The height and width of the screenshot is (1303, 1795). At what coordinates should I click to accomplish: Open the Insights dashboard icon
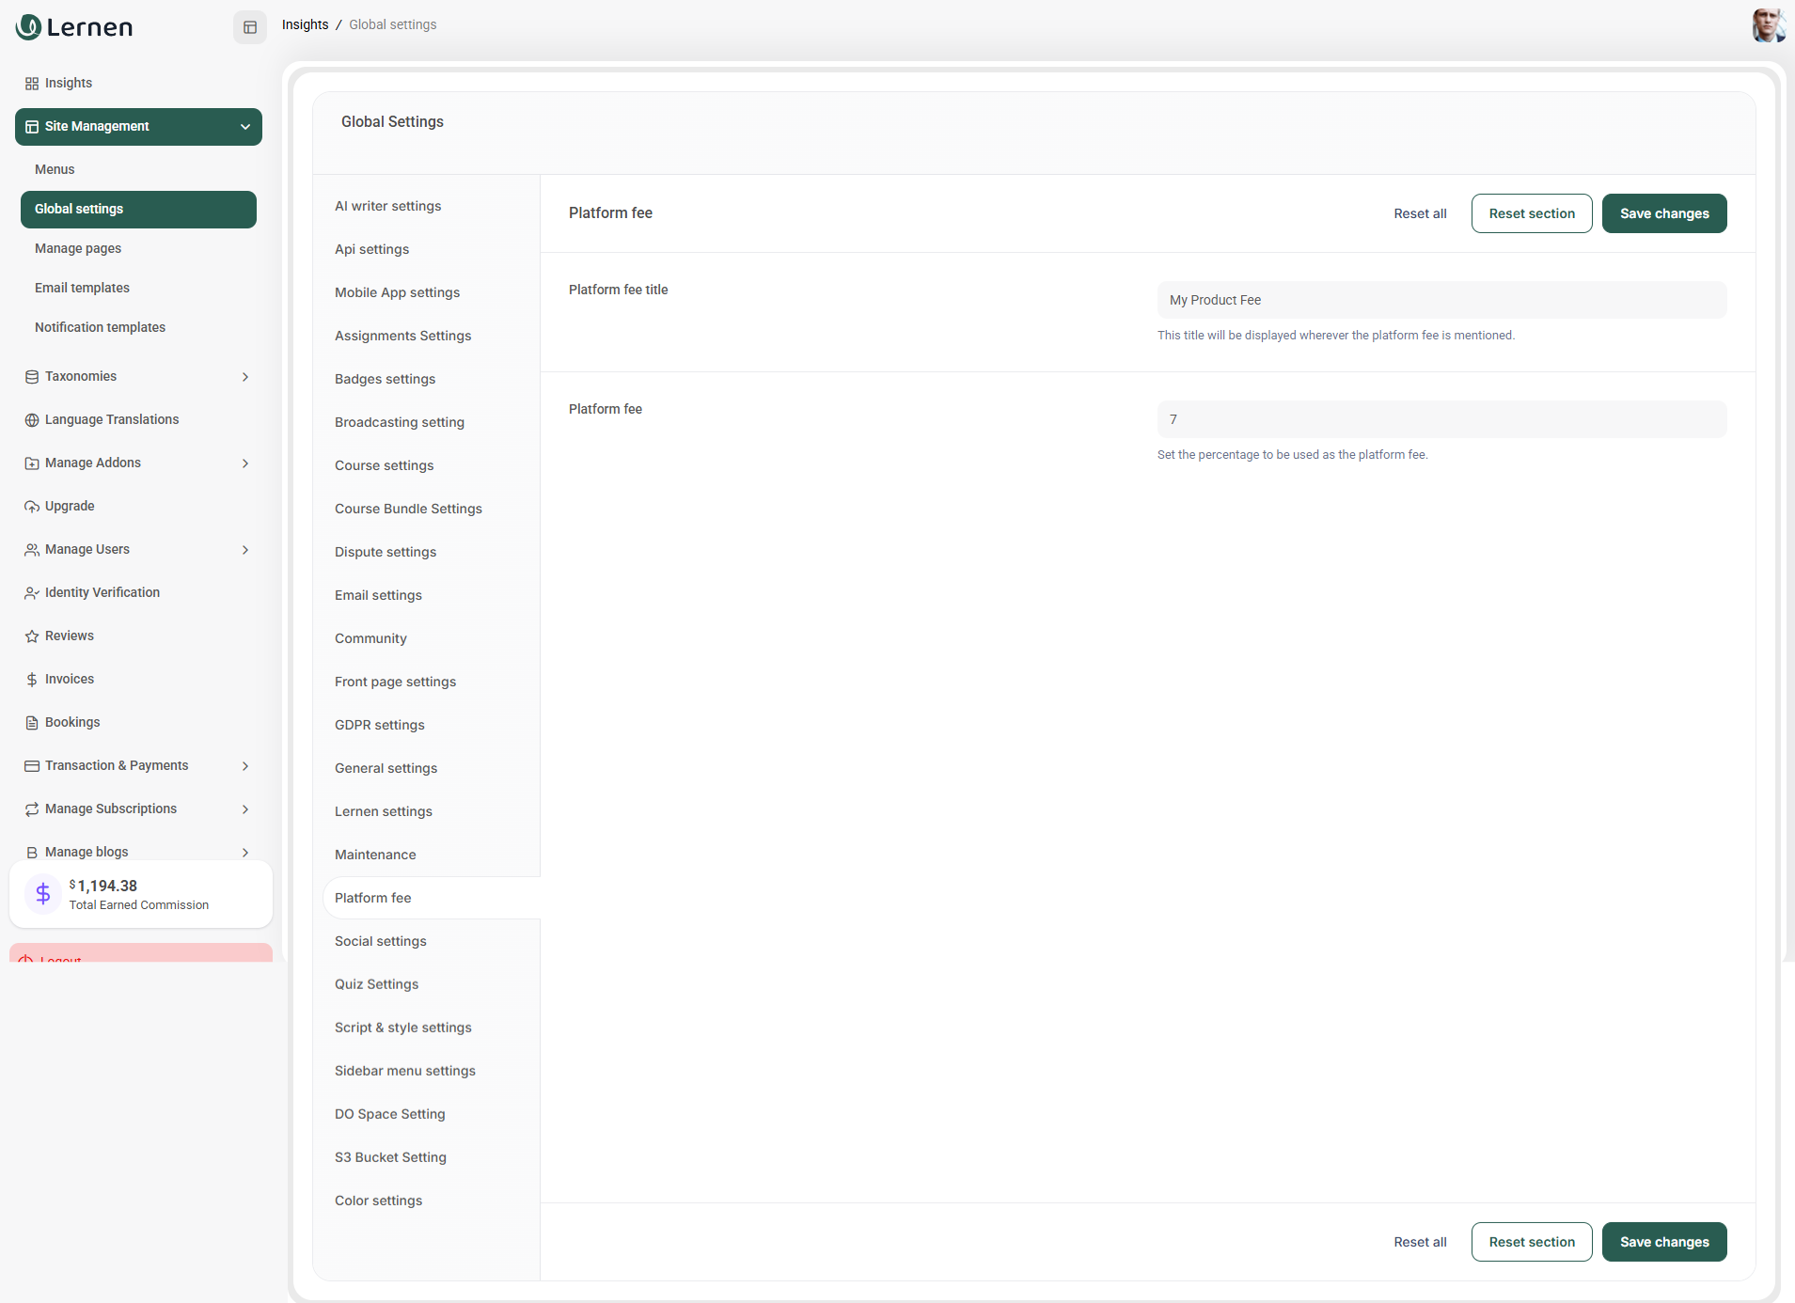(32, 84)
